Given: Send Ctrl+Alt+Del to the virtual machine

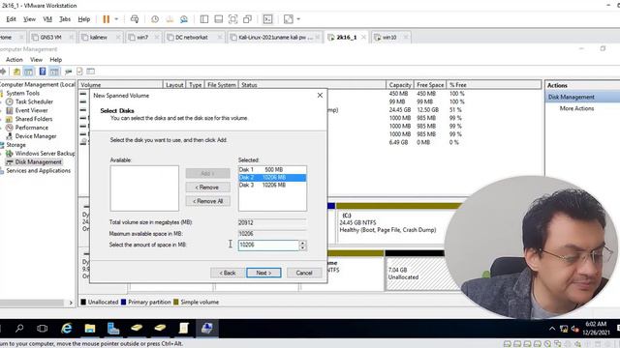Looking at the screenshot, I should (135, 19).
